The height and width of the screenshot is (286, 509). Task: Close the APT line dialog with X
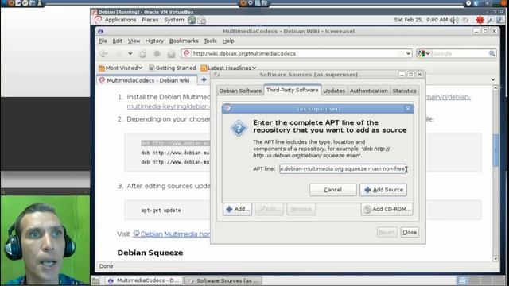pyautogui.click(x=408, y=109)
